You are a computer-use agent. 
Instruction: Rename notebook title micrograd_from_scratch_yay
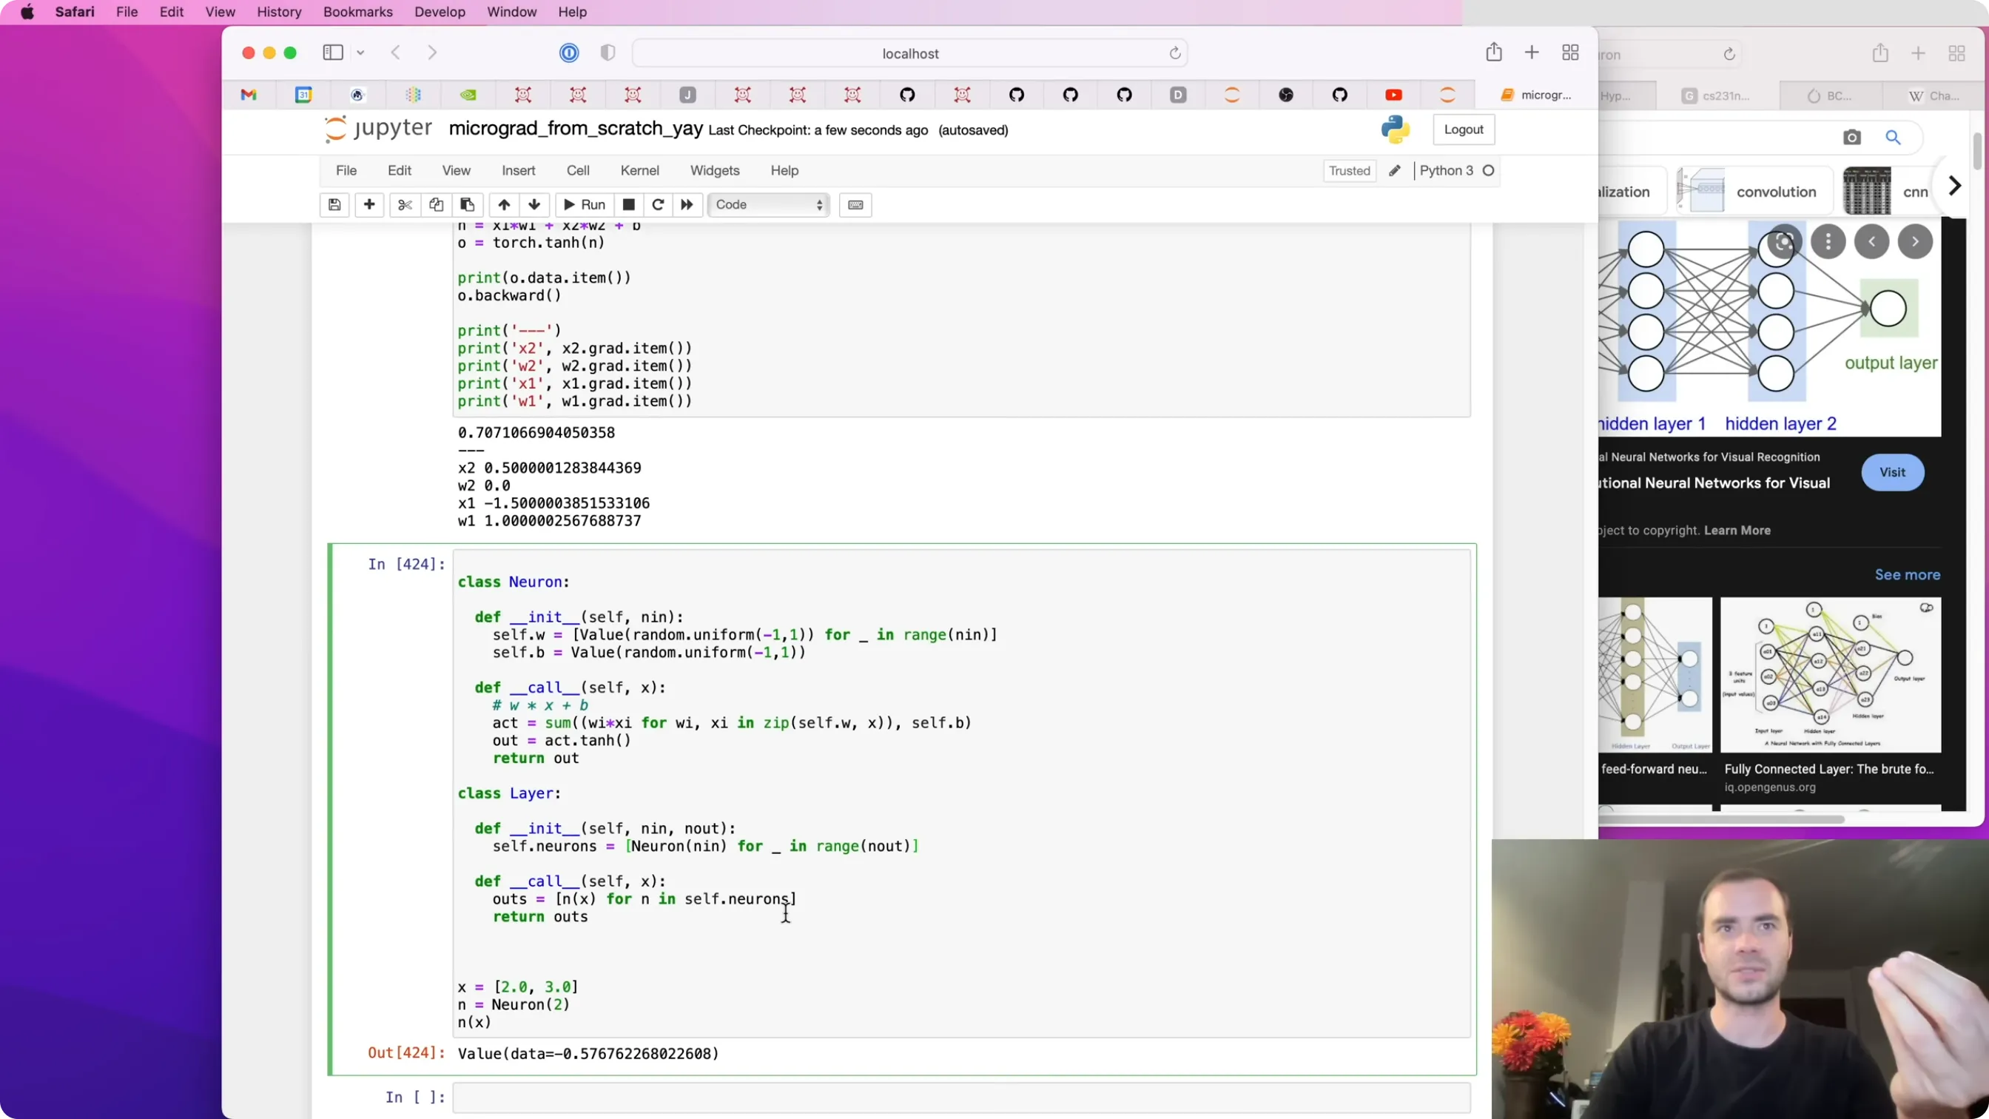click(575, 129)
